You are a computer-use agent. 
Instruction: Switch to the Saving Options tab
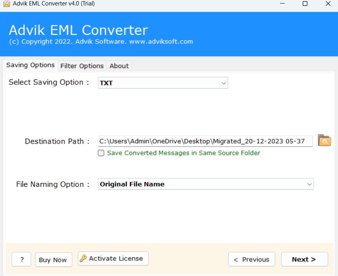click(x=31, y=65)
